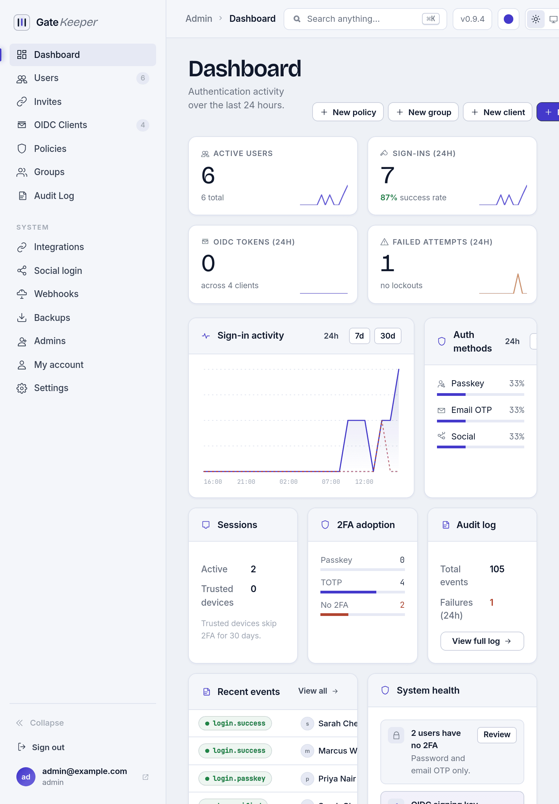This screenshot has height=804, width=559.
Task: Click the OIDC Tokens card icon
Action: pos(205,242)
